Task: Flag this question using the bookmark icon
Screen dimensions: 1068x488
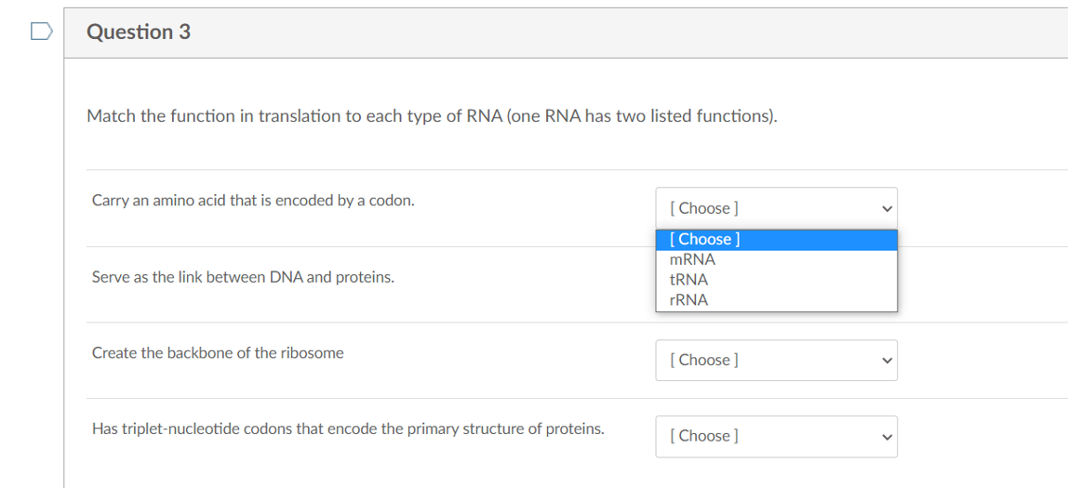Action: pos(40,33)
